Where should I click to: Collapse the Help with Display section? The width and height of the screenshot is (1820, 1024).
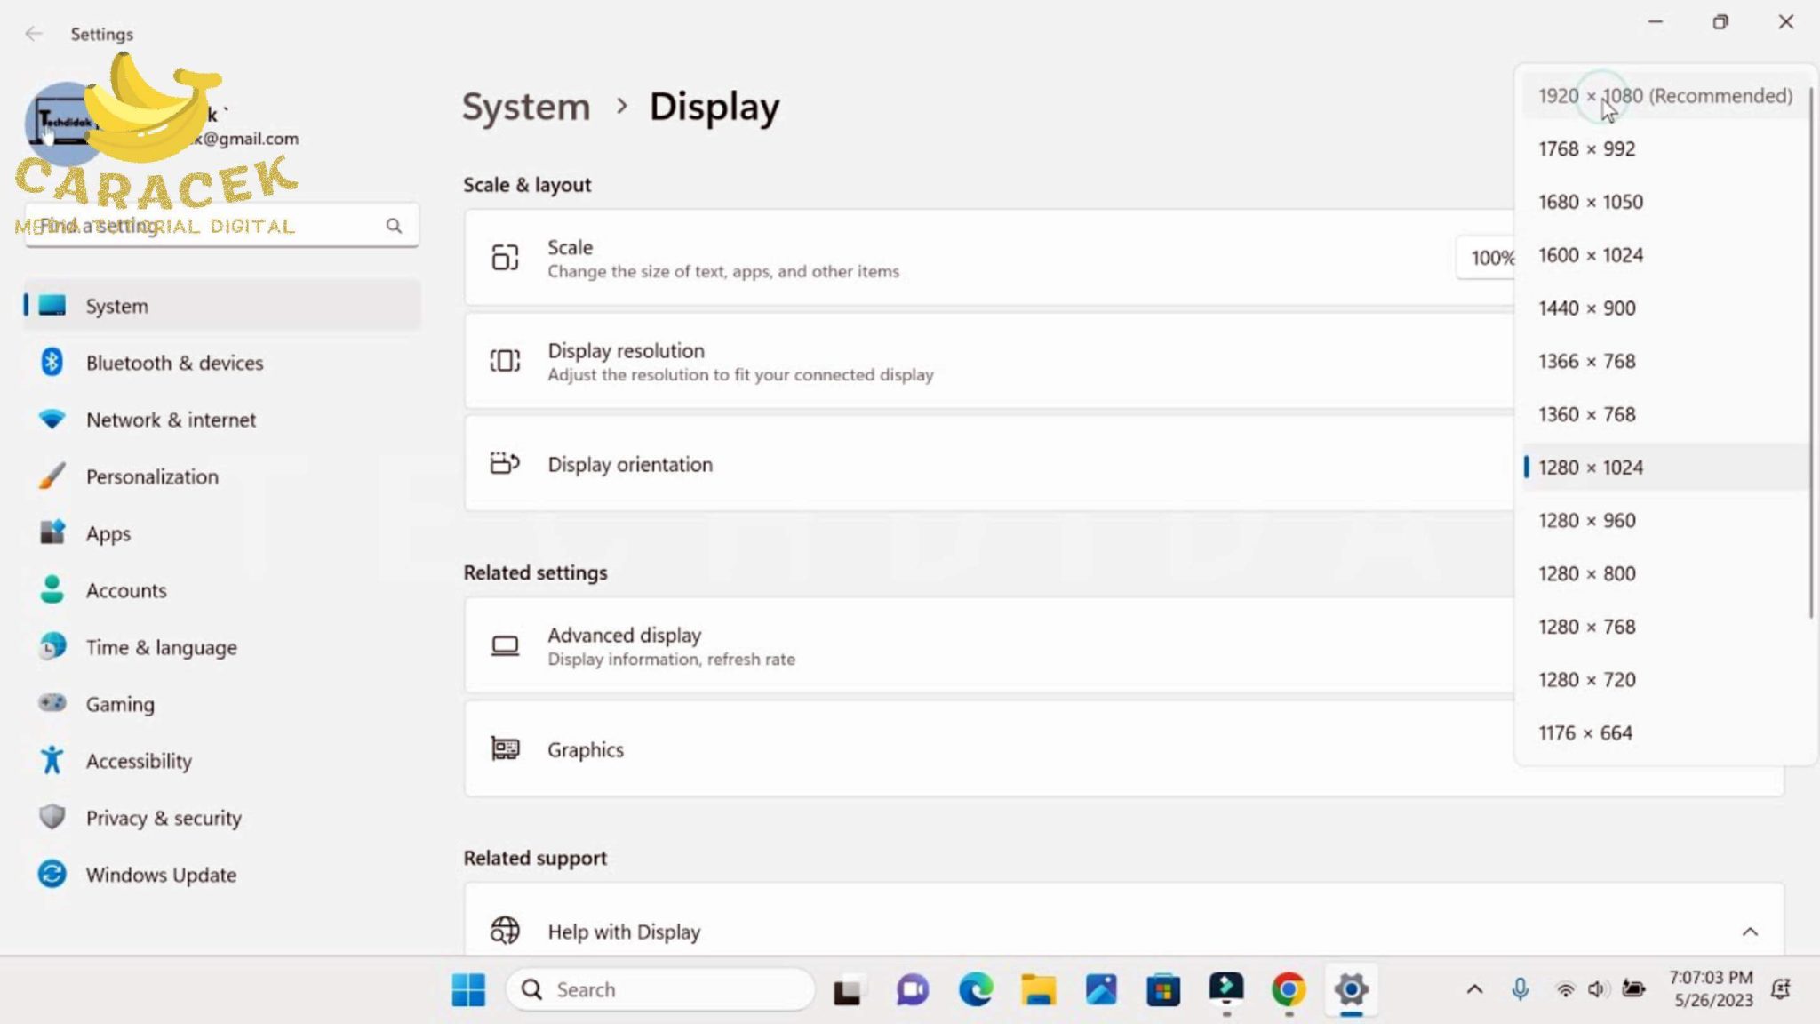pos(1750,932)
